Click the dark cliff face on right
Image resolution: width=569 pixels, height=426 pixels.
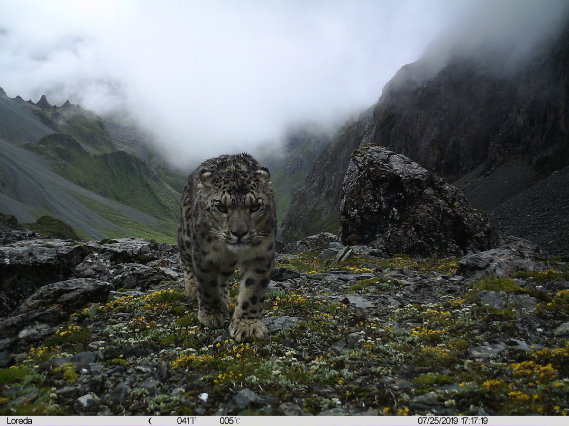tap(474, 118)
